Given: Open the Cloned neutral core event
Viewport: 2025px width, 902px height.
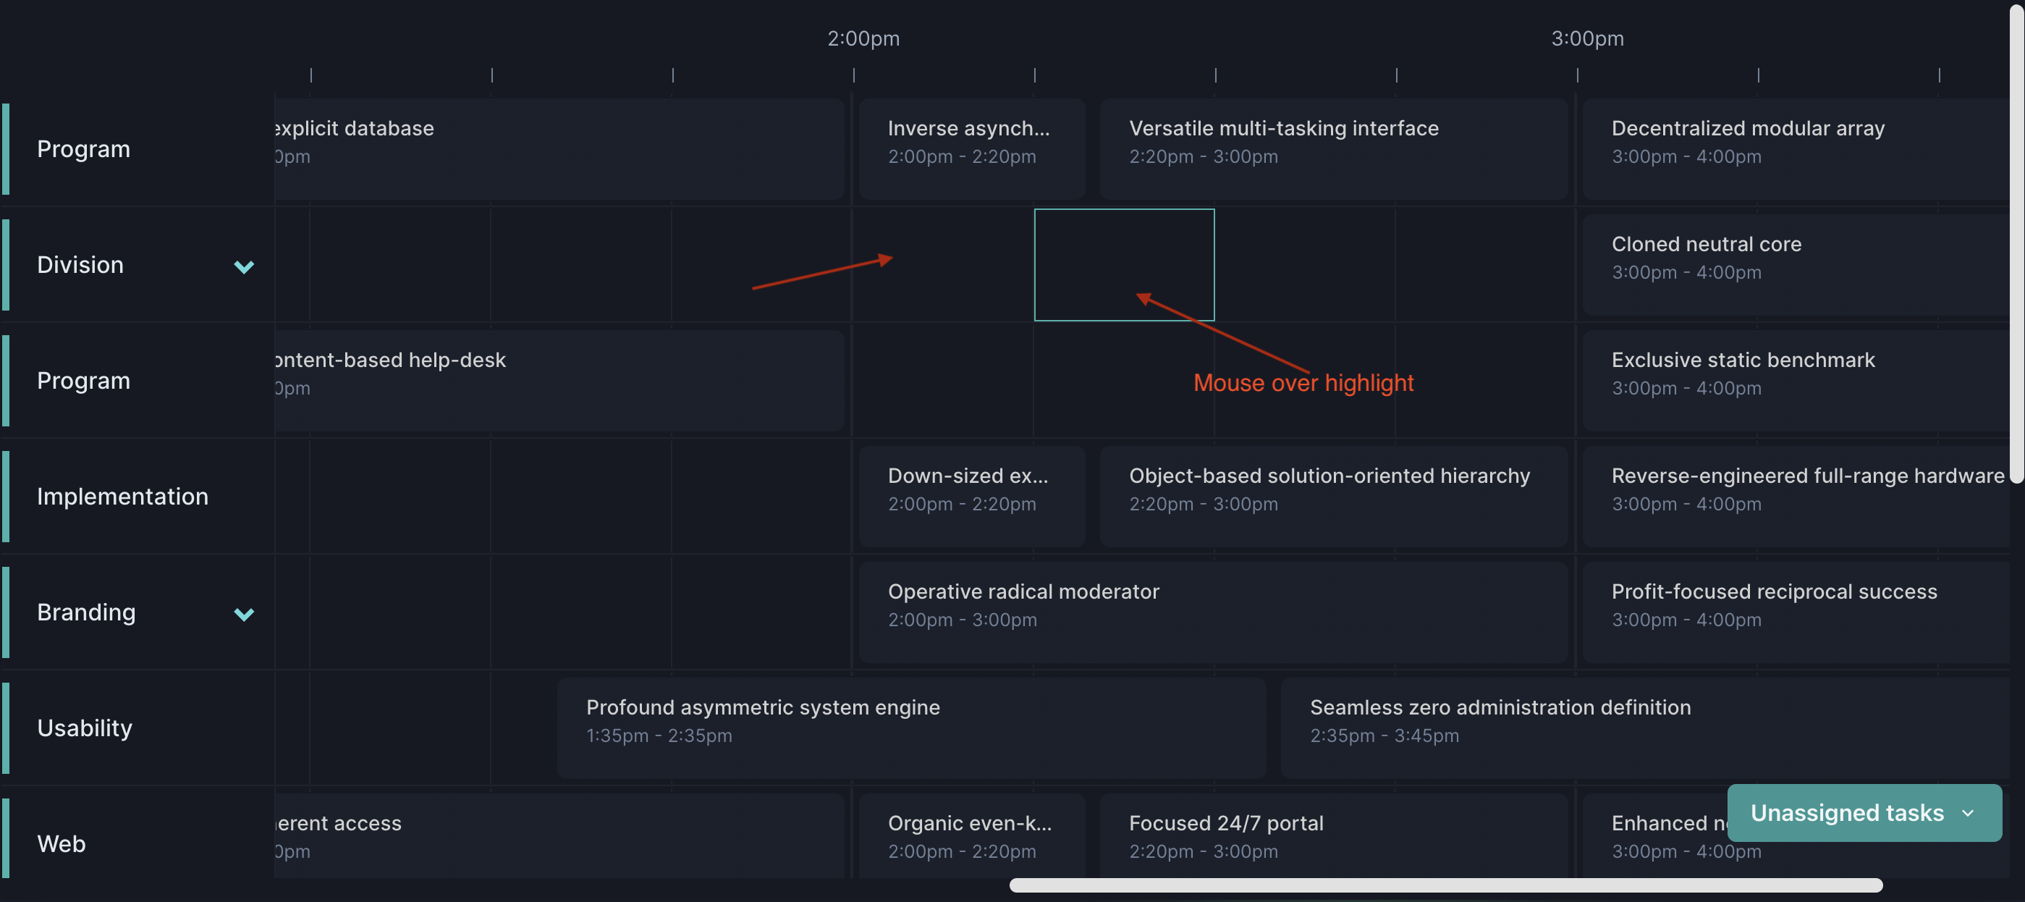Looking at the screenshot, I should [x=1796, y=264].
